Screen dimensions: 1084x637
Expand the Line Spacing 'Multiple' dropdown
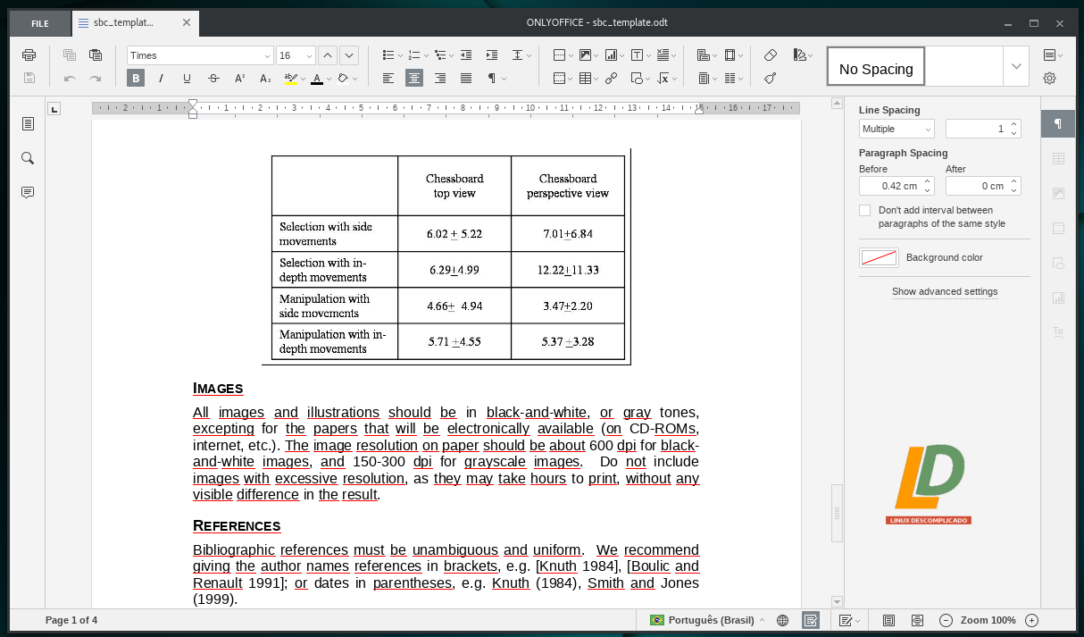tap(896, 130)
